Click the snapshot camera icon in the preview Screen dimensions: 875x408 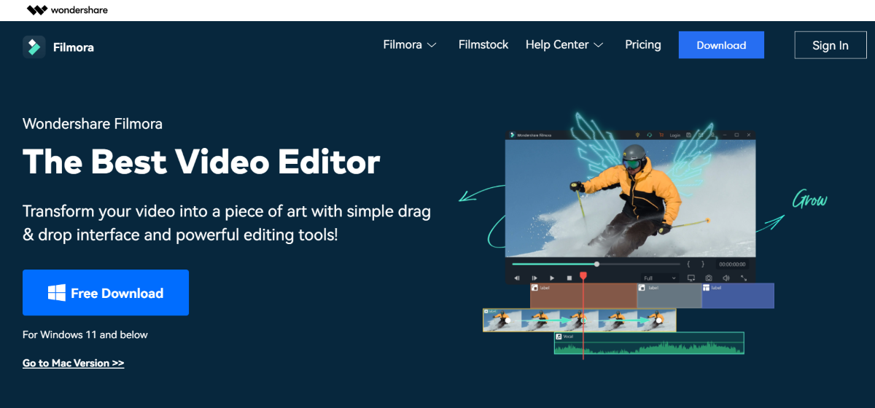click(x=709, y=278)
